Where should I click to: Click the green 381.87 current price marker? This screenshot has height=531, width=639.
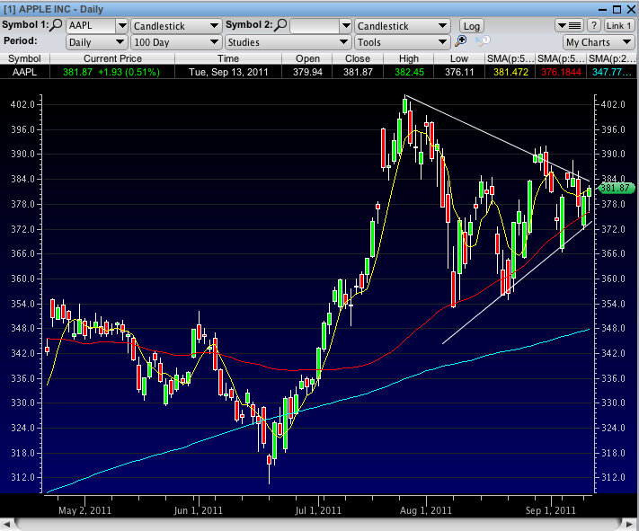click(x=617, y=189)
